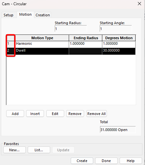Click the Add button
The width and height of the screenshot is (145, 165).
(15, 114)
